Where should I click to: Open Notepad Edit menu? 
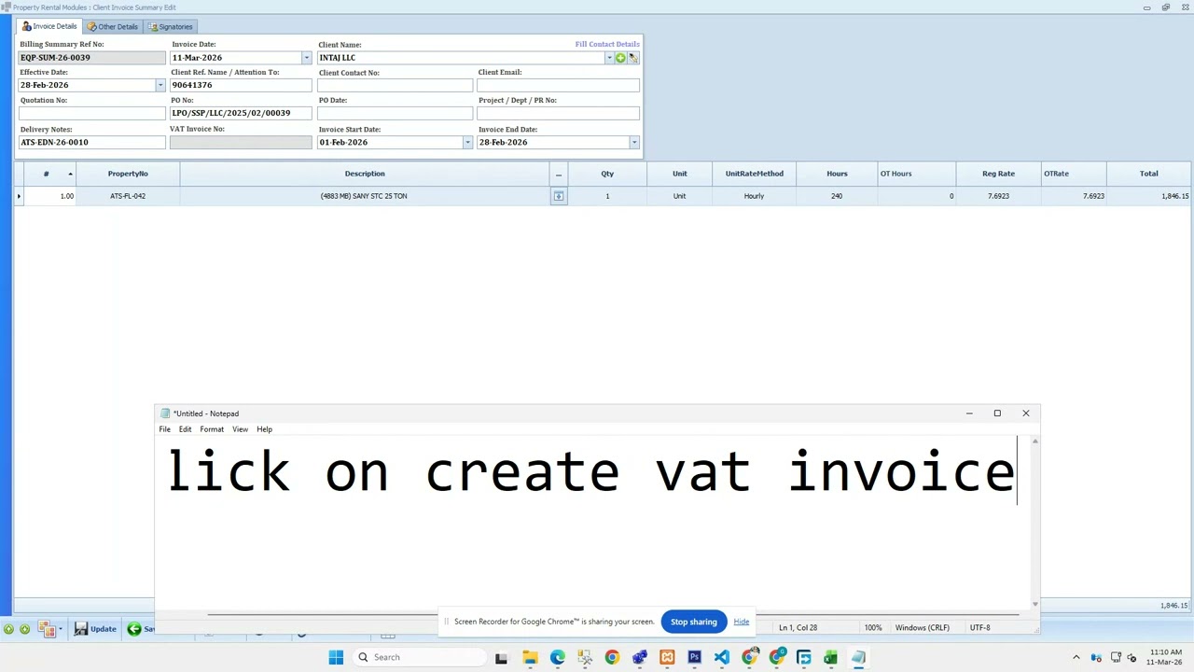(185, 429)
